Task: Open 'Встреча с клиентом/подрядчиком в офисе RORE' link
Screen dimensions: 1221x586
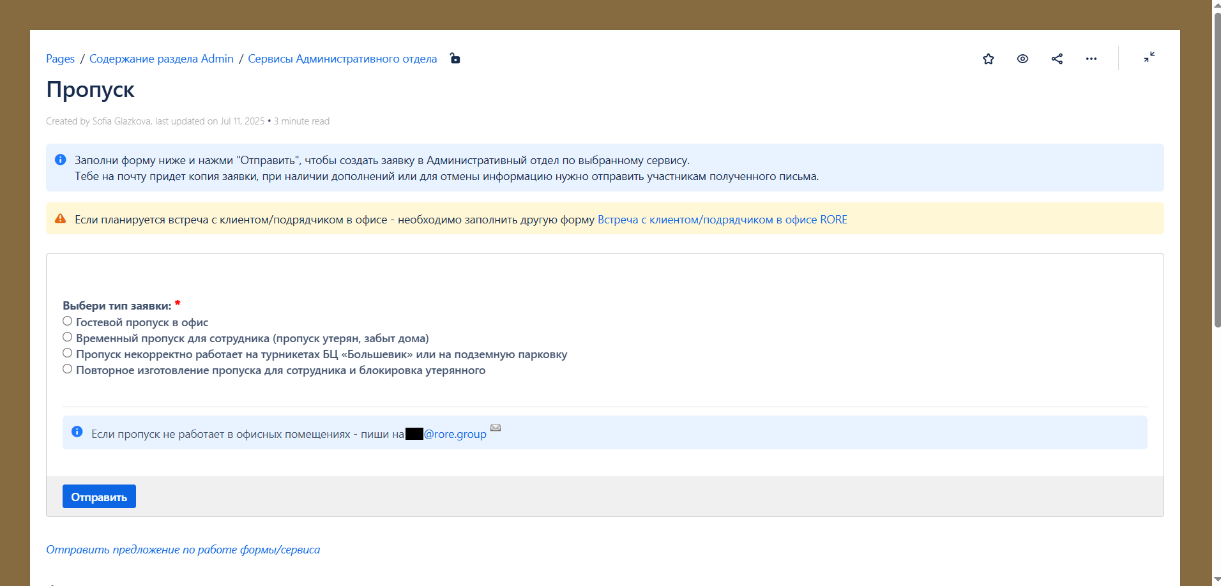Action: click(722, 220)
